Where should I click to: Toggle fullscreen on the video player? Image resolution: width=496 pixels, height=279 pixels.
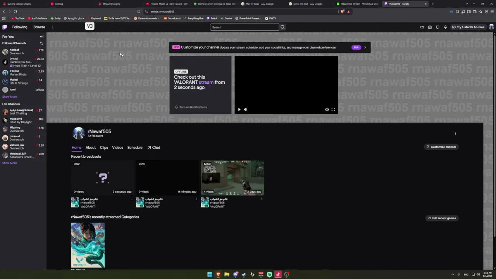pos(333,110)
